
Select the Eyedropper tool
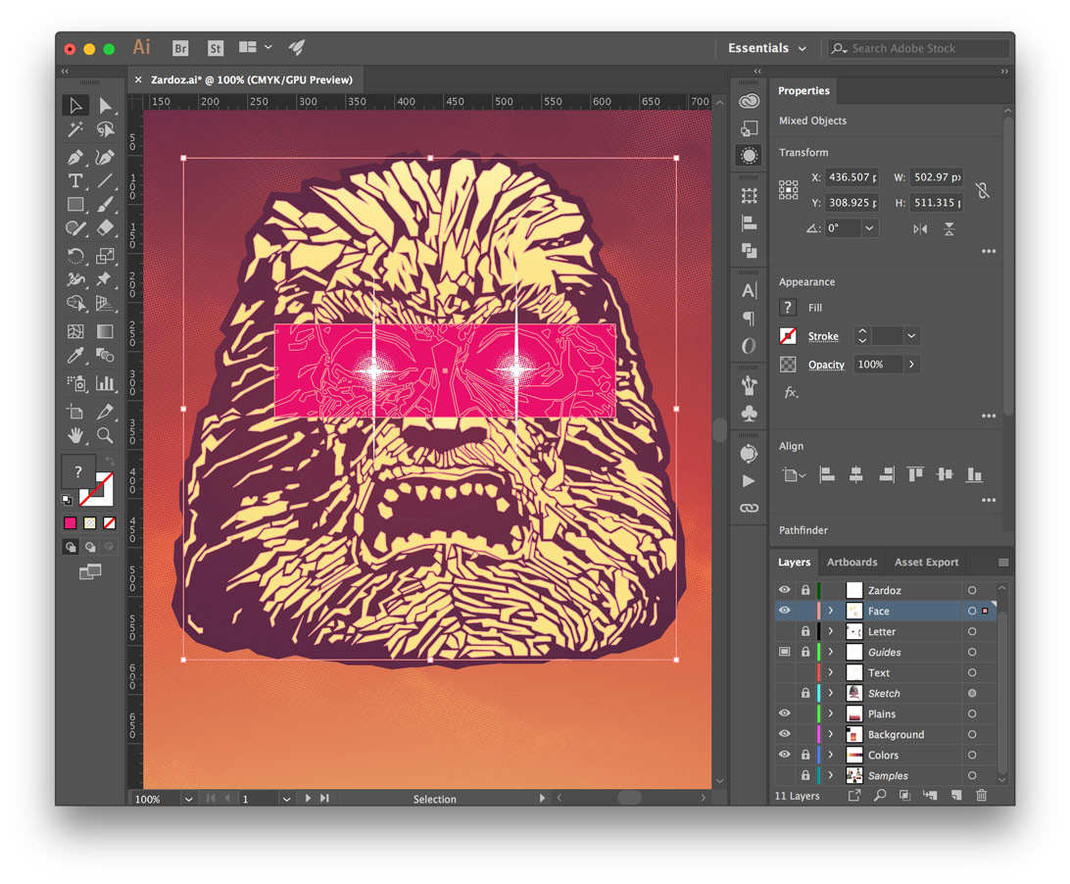tap(75, 355)
